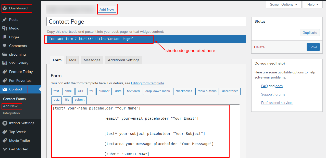The height and width of the screenshot is (158, 326).
Task: Click the Pages icon in sidebar
Action: (5, 37)
